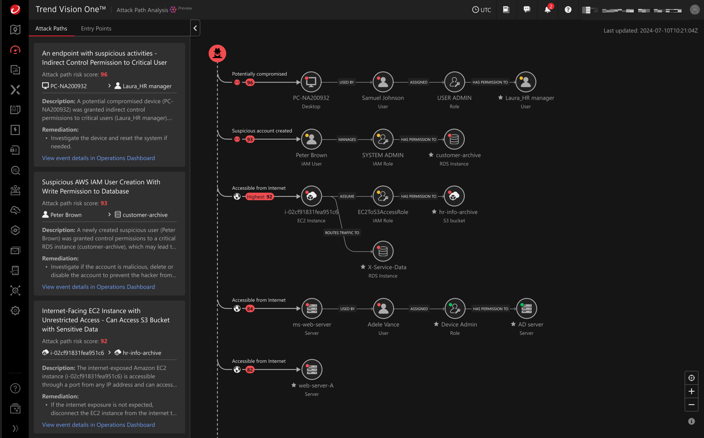Select the hr-info-archive S3 bucket node
Viewport: 704px width, 438px height.
coord(454,196)
